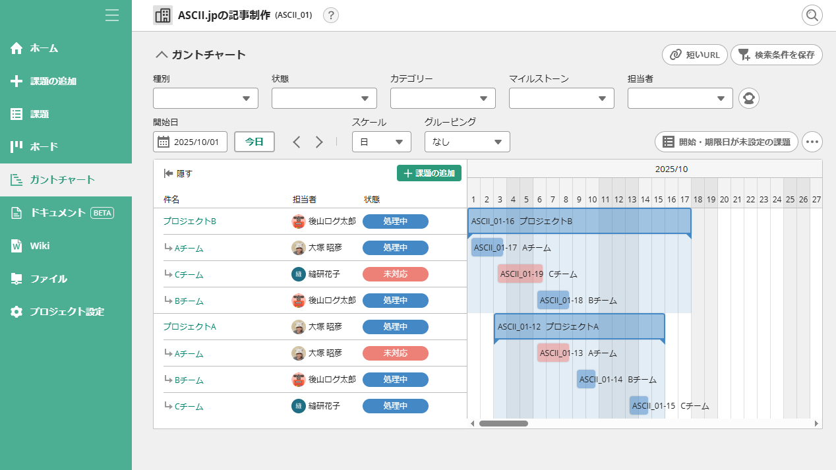Click the scrollbar left arrow of gantt

(472, 423)
